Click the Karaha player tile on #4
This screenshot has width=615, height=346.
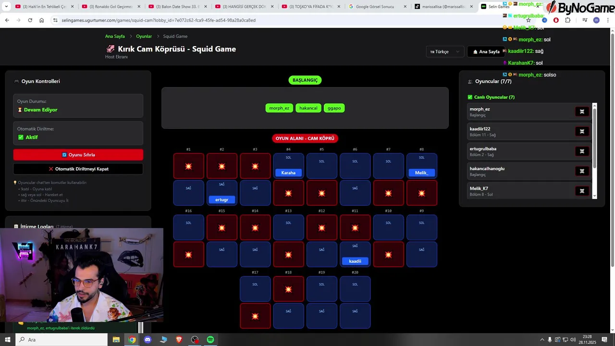click(x=288, y=173)
